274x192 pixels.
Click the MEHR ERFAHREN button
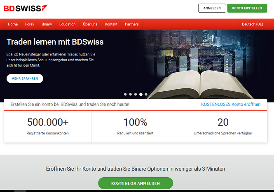pos(25,79)
